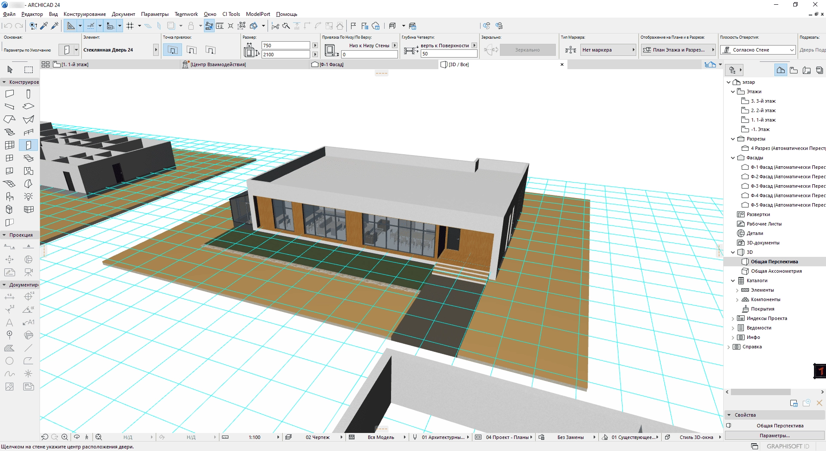Select the Circle/Arc tool
The height and width of the screenshot is (451, 826).
coord(9,361)
